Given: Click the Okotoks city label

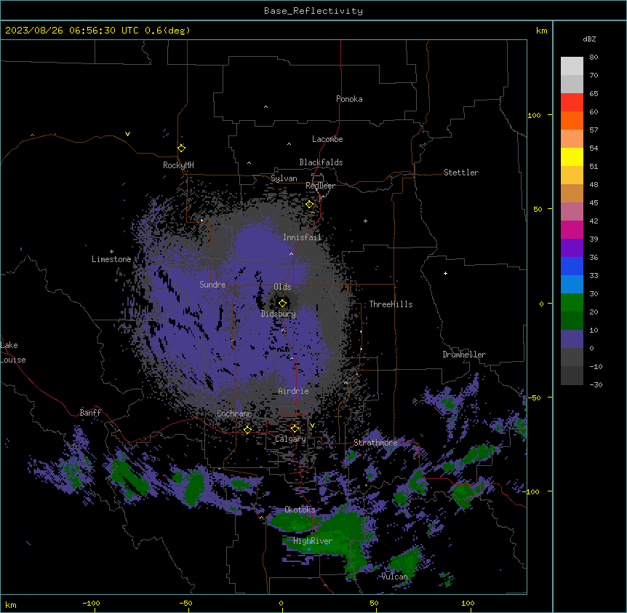Looking at the screenshot, I should coord(300,510).
